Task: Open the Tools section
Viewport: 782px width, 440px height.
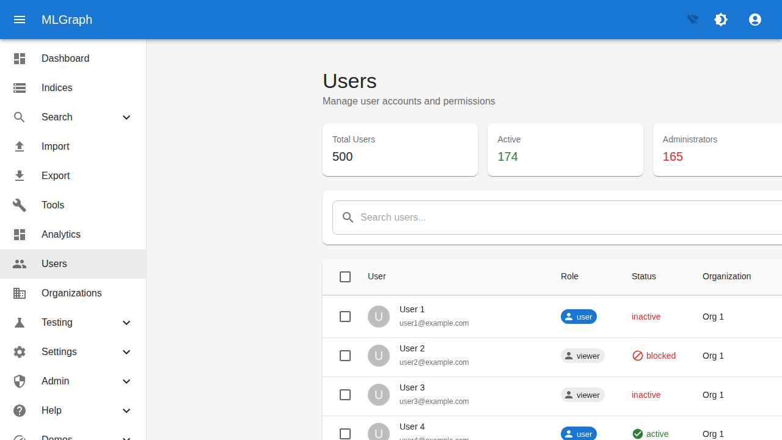Action: pyautogui.click(x=53, y=205)
